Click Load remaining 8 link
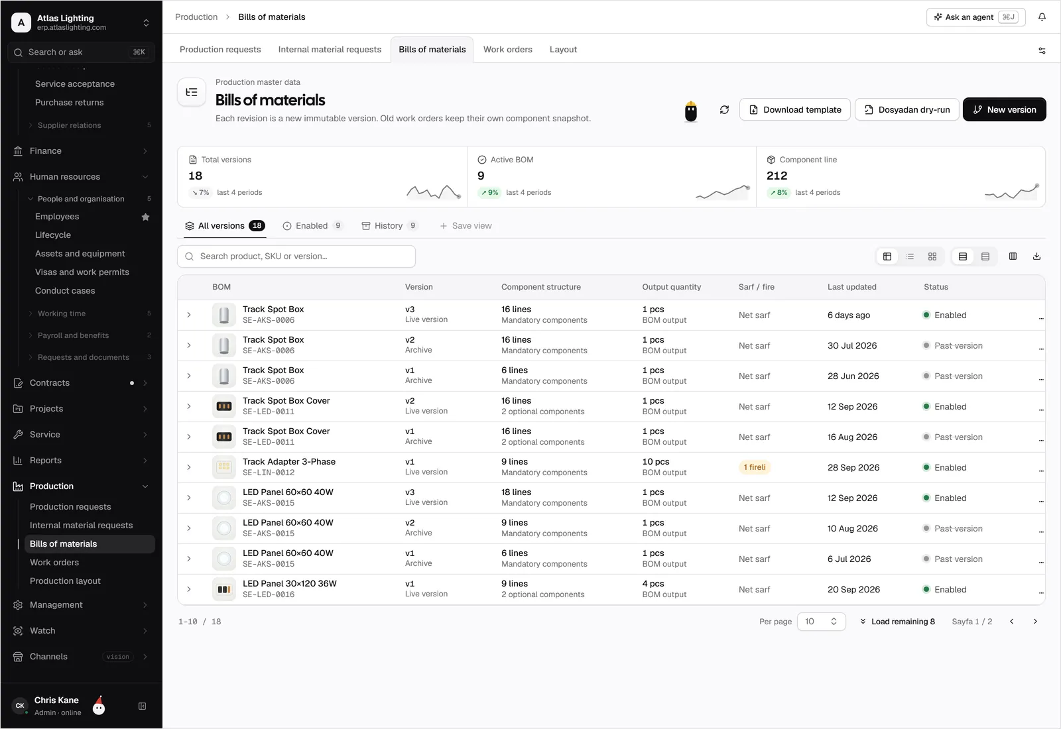The image size is (1061, 729). [x=897, y=622]
